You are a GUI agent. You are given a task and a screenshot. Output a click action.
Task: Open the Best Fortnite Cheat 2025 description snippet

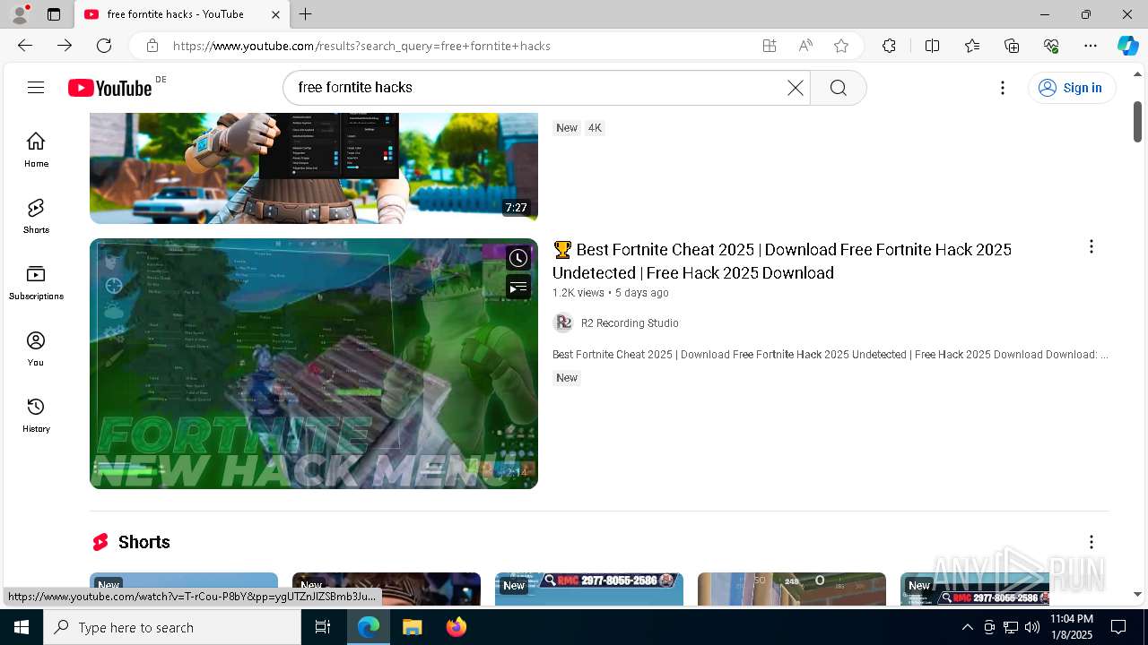coord(831,355)
